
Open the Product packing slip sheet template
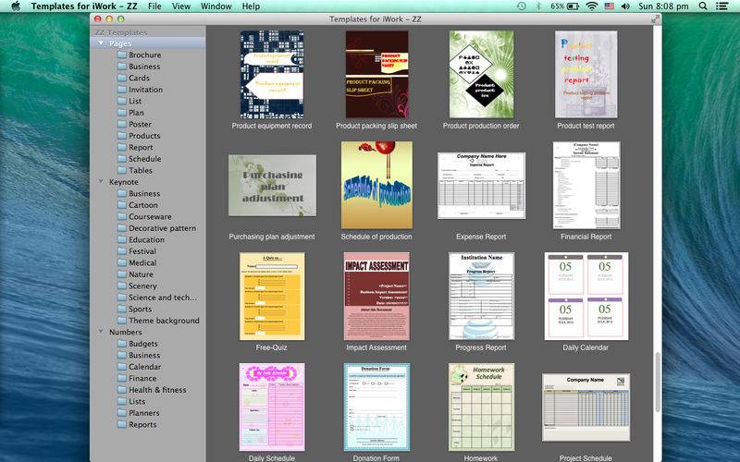[x=376, y=75]
